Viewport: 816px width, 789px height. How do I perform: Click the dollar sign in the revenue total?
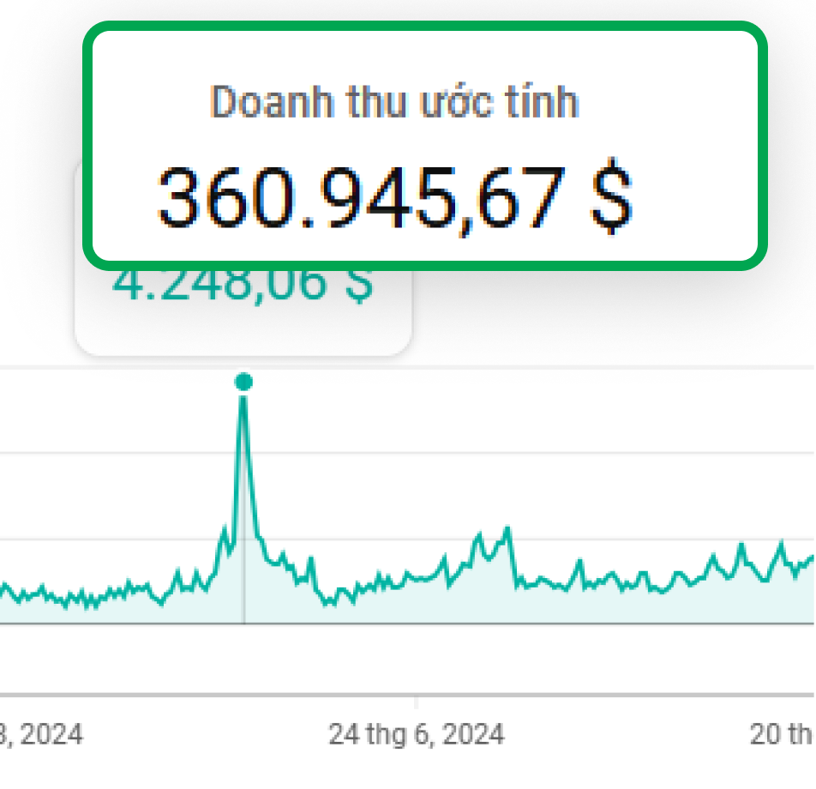coord(612,196)
